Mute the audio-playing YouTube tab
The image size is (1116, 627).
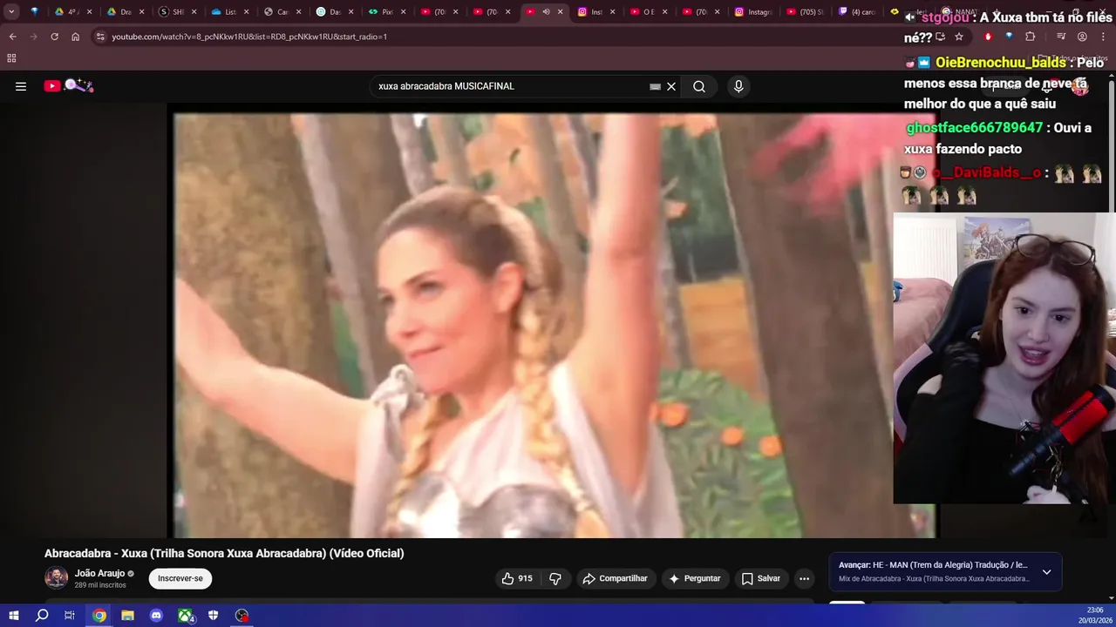[x=546, y=12]
